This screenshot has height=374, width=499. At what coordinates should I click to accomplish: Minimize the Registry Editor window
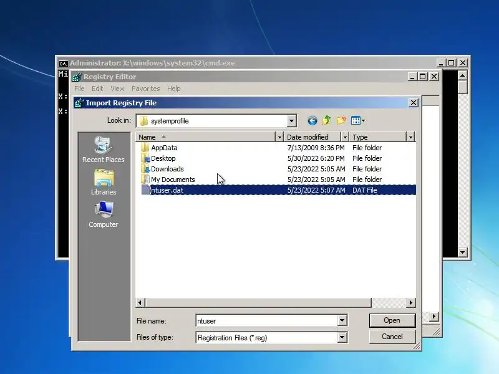click(x=412, y=77)
